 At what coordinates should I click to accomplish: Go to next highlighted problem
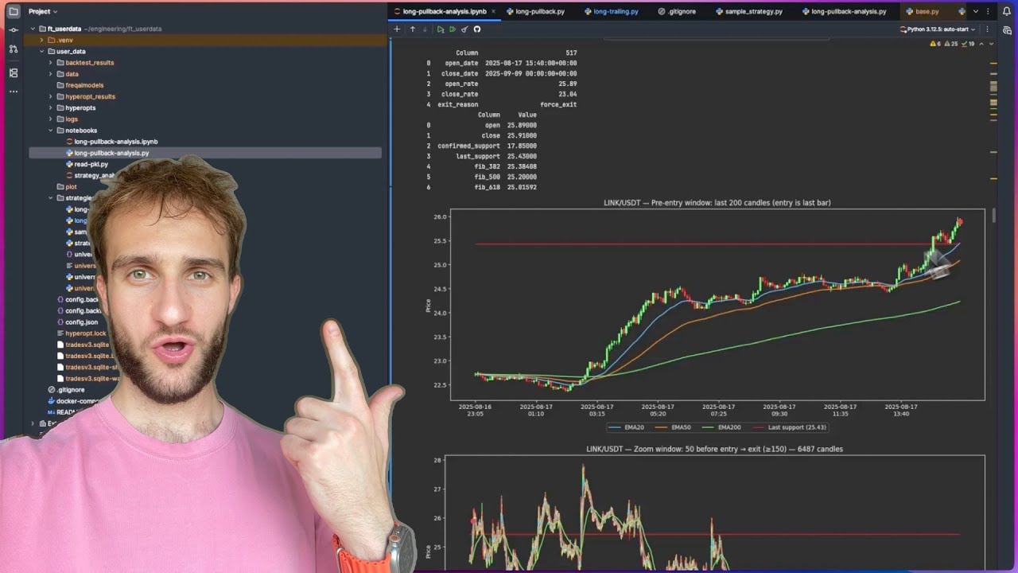991,44
